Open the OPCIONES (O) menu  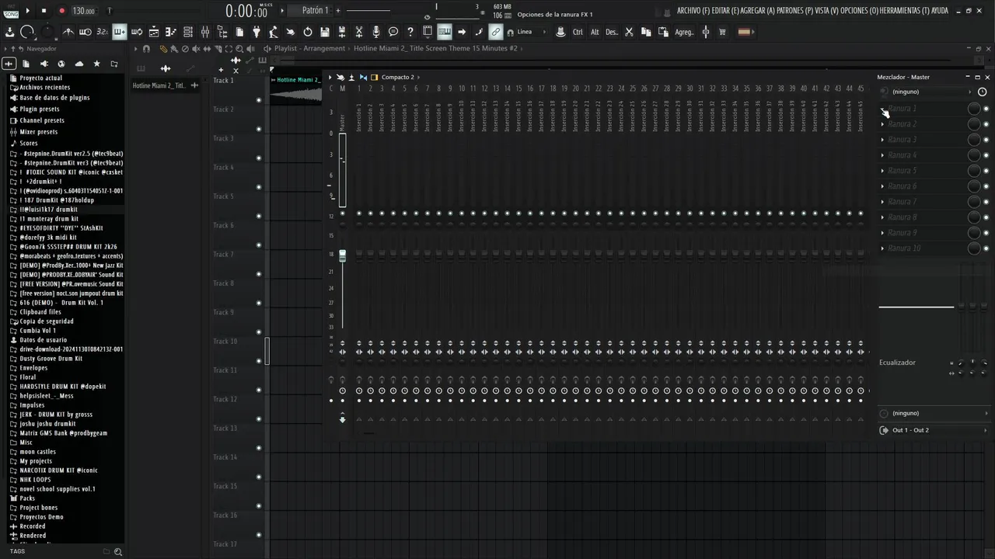tap(861, 11)
